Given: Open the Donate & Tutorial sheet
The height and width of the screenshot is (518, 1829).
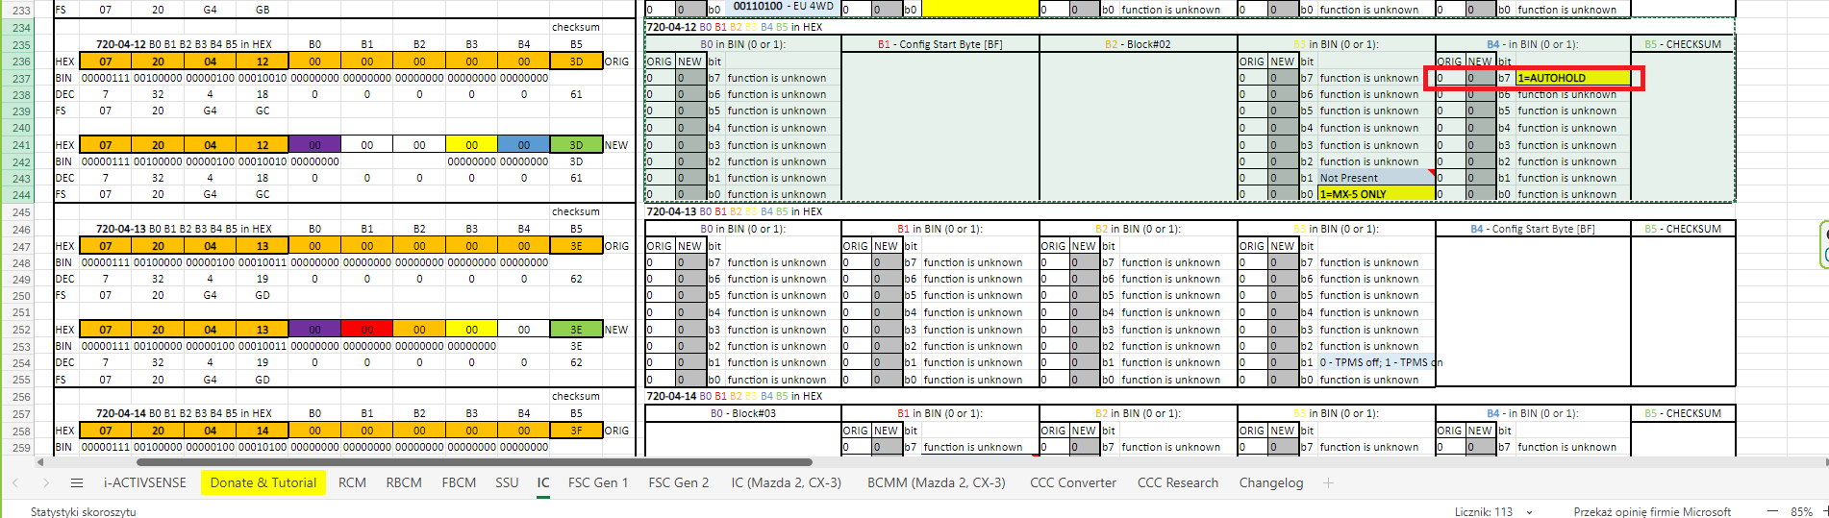Looking at the screenshot, I should tap(263, 483).
